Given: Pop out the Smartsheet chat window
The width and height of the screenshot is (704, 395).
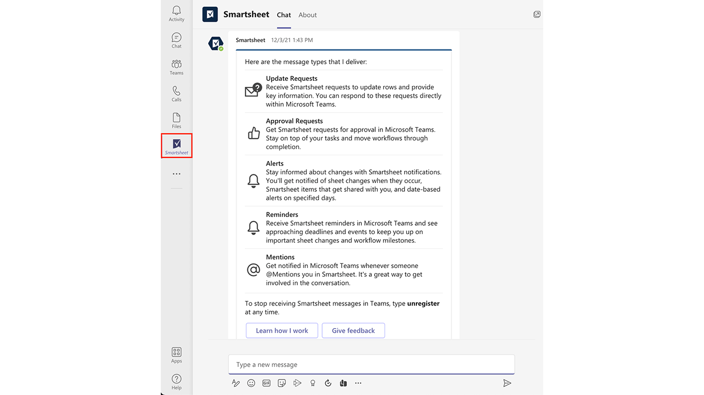Looking at the screenshot, I should pyautogui.click(x=537, y=14).
